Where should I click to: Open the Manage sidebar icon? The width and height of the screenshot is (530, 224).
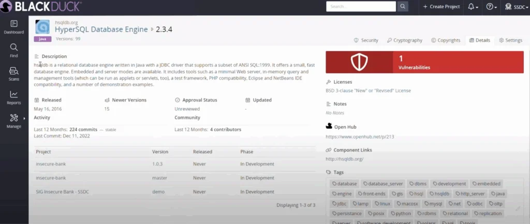click(x=14, y=121)
